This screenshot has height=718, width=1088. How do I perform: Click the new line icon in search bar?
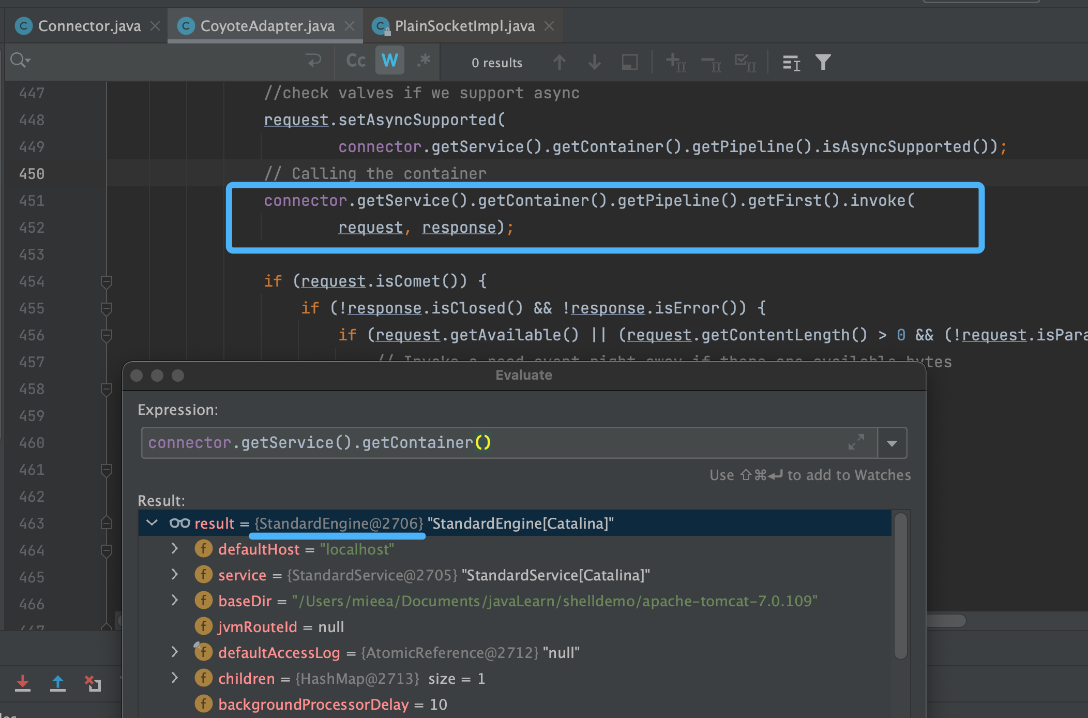pos(313,61)
